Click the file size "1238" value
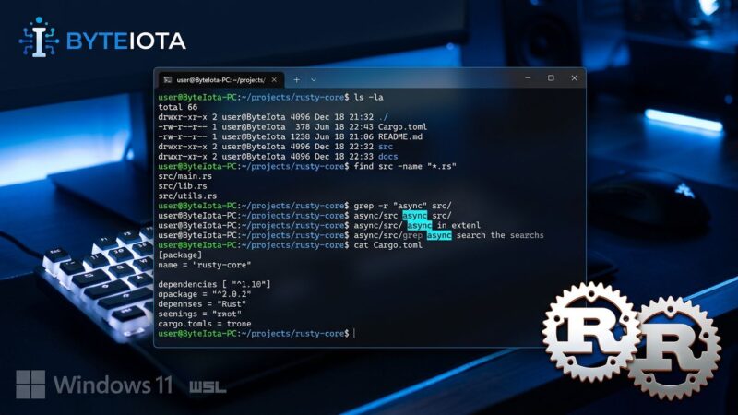Screen dimensions: 738x415 (301, 136)
